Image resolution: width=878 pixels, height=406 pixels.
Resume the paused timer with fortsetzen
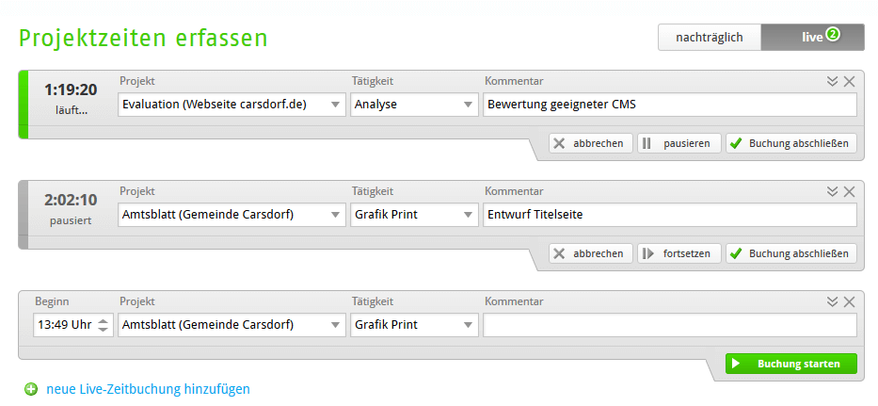click(679, 253)
